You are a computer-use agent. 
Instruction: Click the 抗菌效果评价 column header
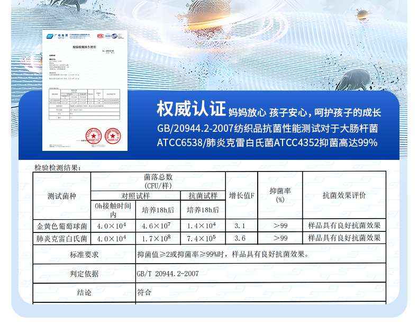tap(344, 195)
